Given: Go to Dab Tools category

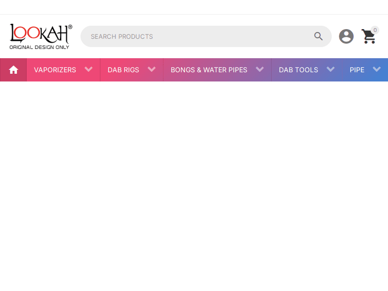Looking at the screenshot, I should 298,70.
